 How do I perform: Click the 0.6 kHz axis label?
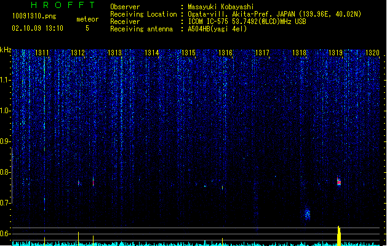point(6,234)
